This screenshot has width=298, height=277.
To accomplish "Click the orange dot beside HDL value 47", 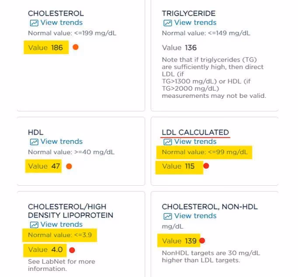I will click(69, 166).
